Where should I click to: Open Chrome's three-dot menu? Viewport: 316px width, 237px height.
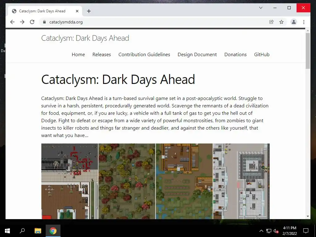[304, 22]
